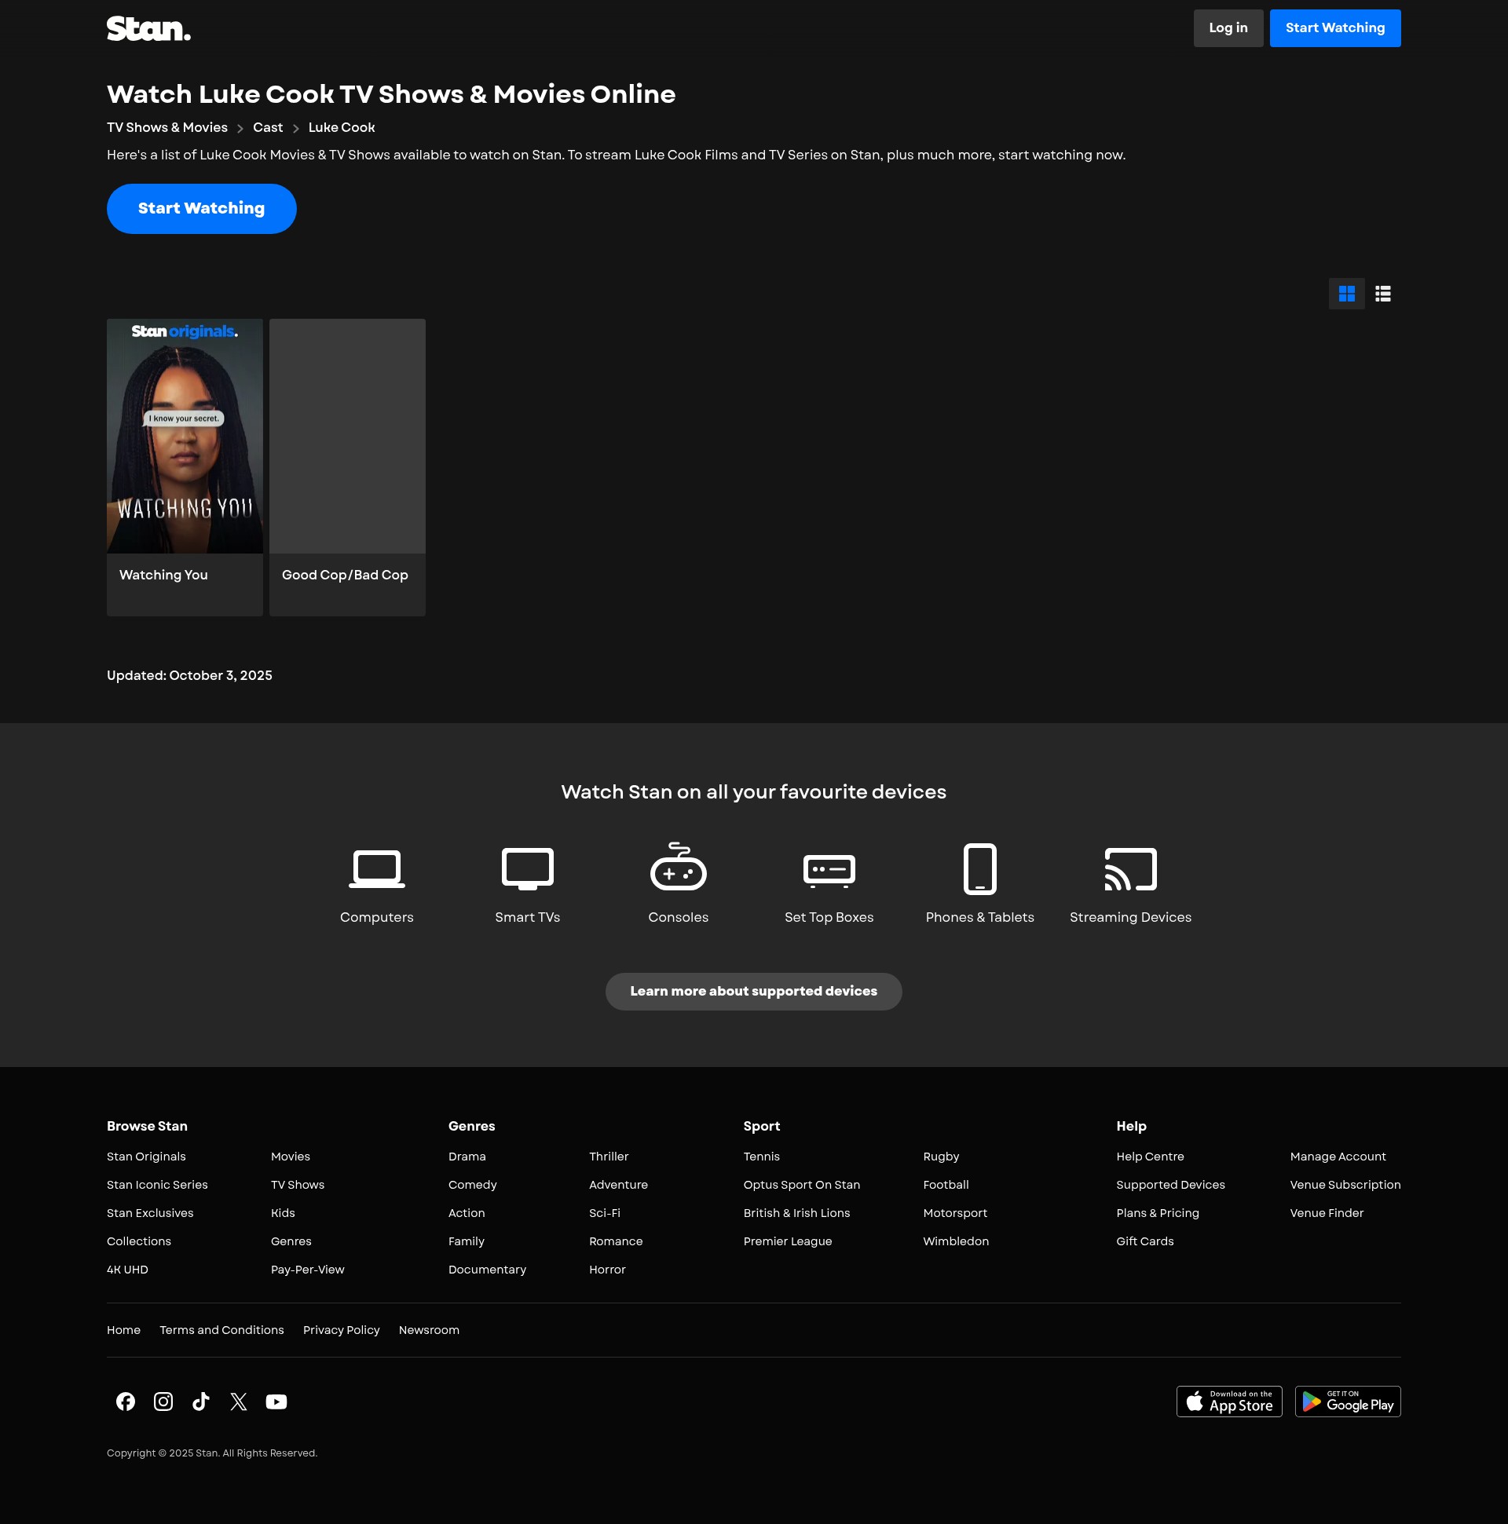Browse the Drama genre link
Image resolution: width=1508 pixels, height=1524 pixels.
pos(467,1157)
